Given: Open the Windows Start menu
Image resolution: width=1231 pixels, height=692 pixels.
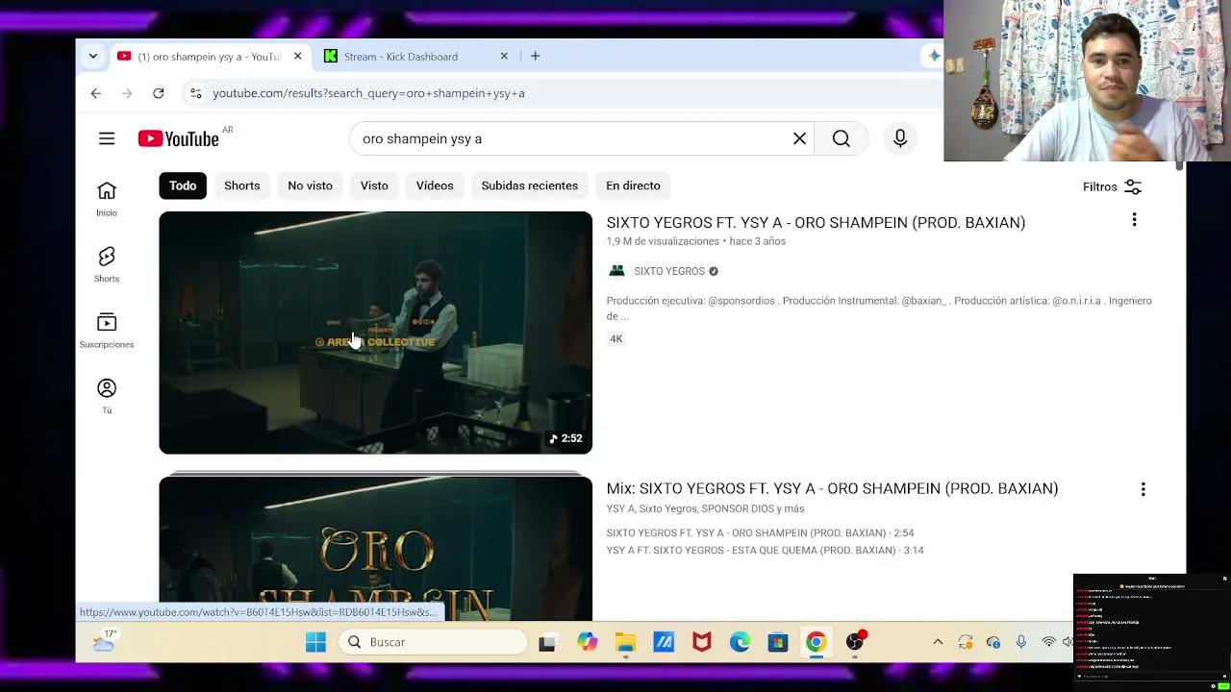Looking at the screenshot, I should (315, 642).
